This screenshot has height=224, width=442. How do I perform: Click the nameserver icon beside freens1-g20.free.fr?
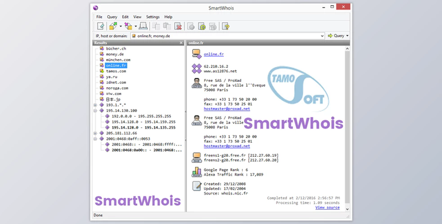(197, 157)
